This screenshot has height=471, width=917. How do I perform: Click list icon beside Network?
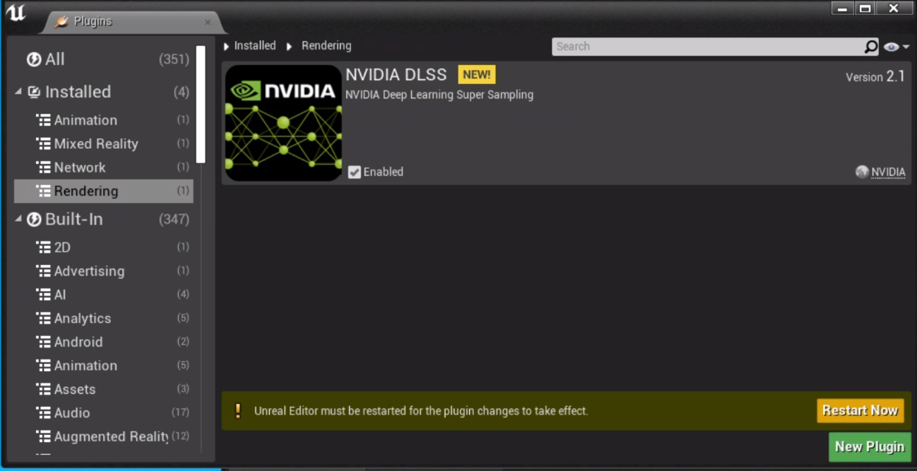pyautogui.click(x=44, y=167)
